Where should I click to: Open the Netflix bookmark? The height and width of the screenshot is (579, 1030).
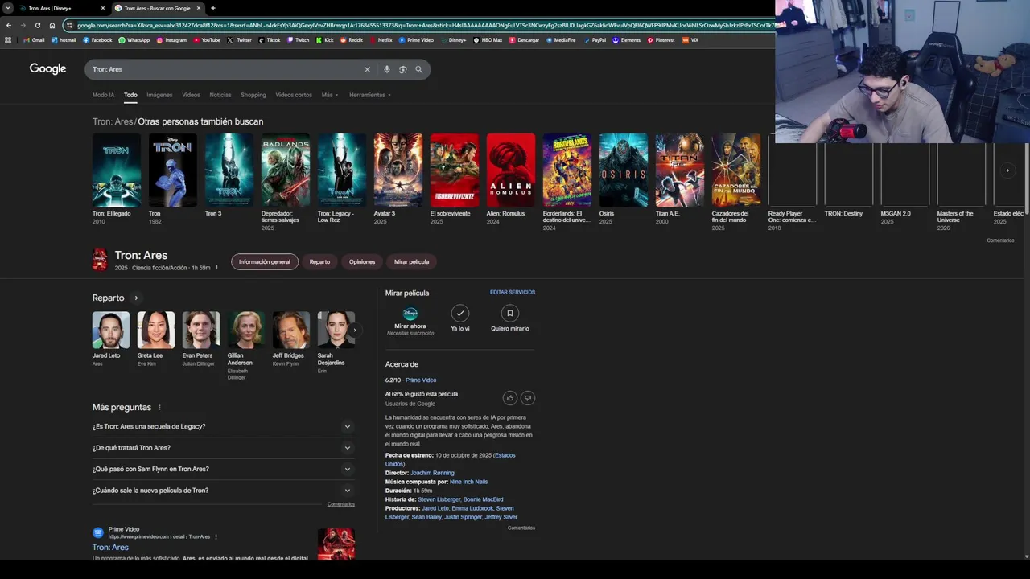coord(381,40)
